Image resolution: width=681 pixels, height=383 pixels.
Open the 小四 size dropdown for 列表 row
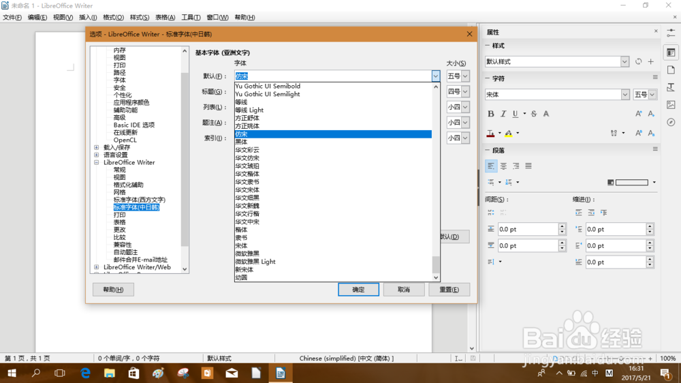click(x=465, y=107)
